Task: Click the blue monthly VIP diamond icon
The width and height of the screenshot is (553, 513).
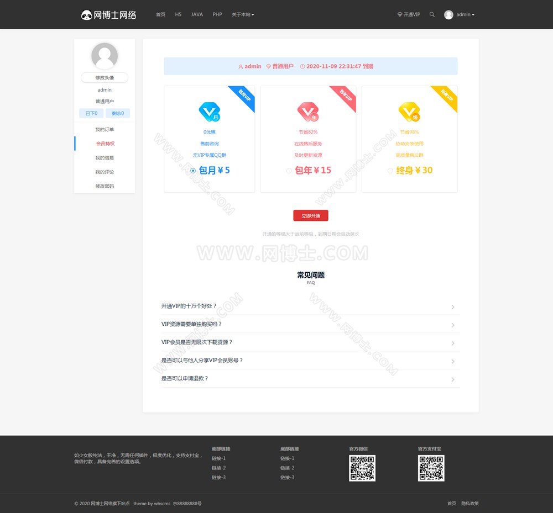Action: [x=210, y=112]
